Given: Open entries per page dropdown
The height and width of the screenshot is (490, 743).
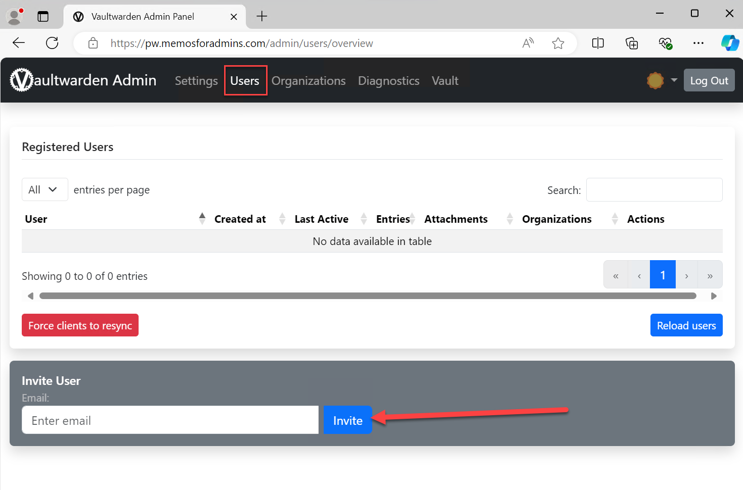Looking at the screenshot, I should coord(45,189).
